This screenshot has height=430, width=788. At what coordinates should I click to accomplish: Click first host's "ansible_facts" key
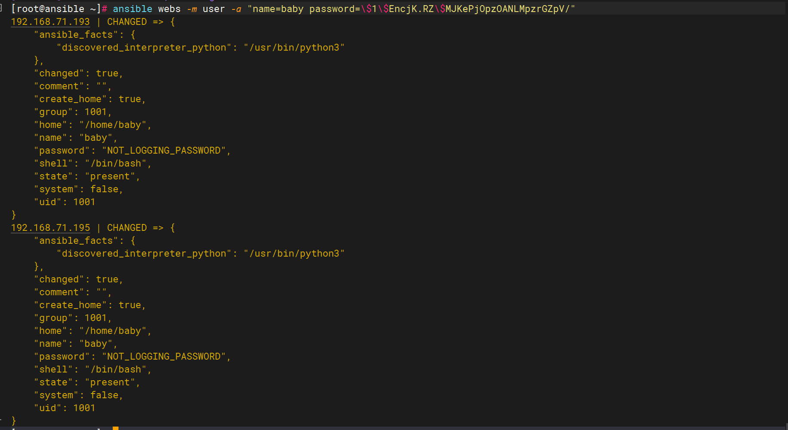[x=76, y=35]
